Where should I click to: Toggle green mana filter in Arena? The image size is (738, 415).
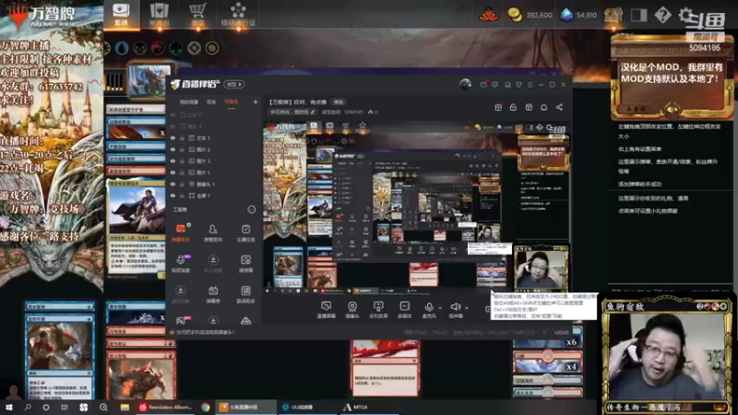(x=176, y=48)
